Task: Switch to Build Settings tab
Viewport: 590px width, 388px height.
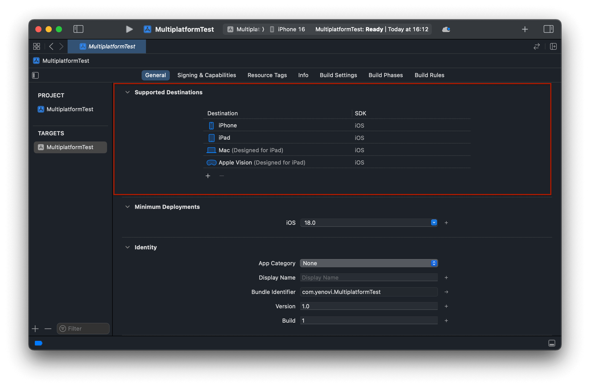Action: (x=338, y=75)
